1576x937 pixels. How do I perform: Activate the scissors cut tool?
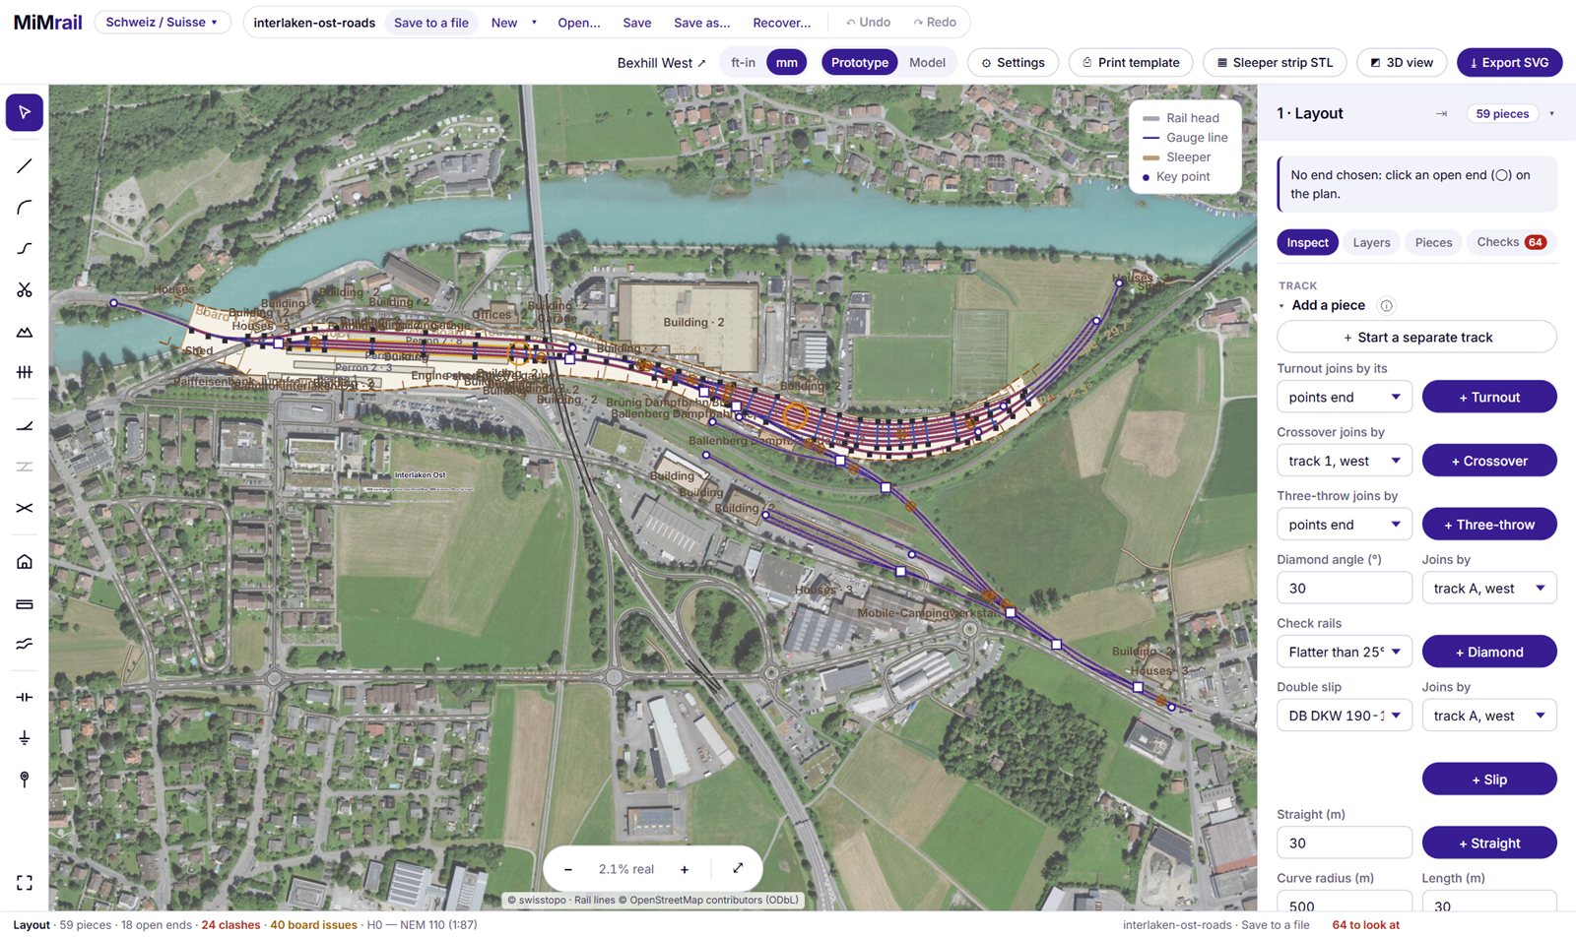click(25, 289)
